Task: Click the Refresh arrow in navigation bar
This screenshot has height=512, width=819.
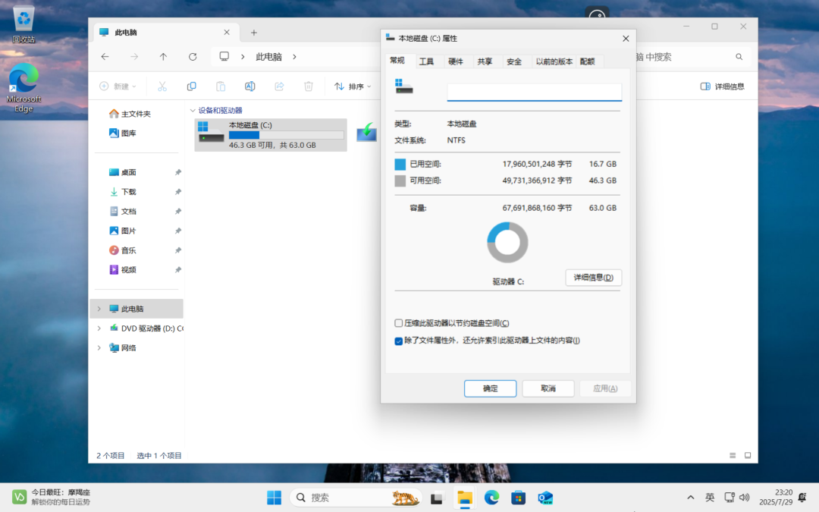Action: point(193,57)
